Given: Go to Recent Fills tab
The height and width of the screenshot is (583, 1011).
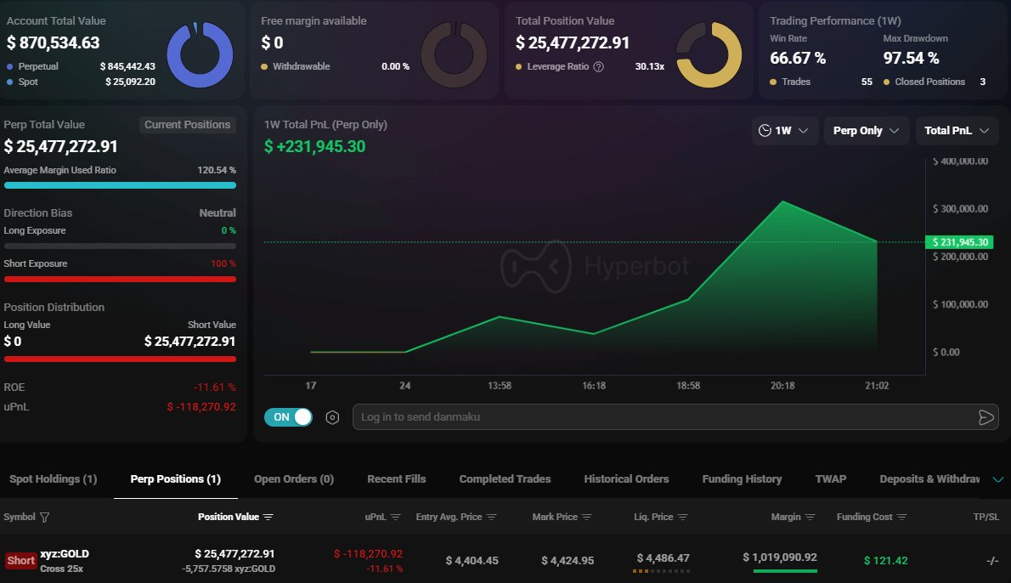Looking at the screenshot, I should click(397, 479).
